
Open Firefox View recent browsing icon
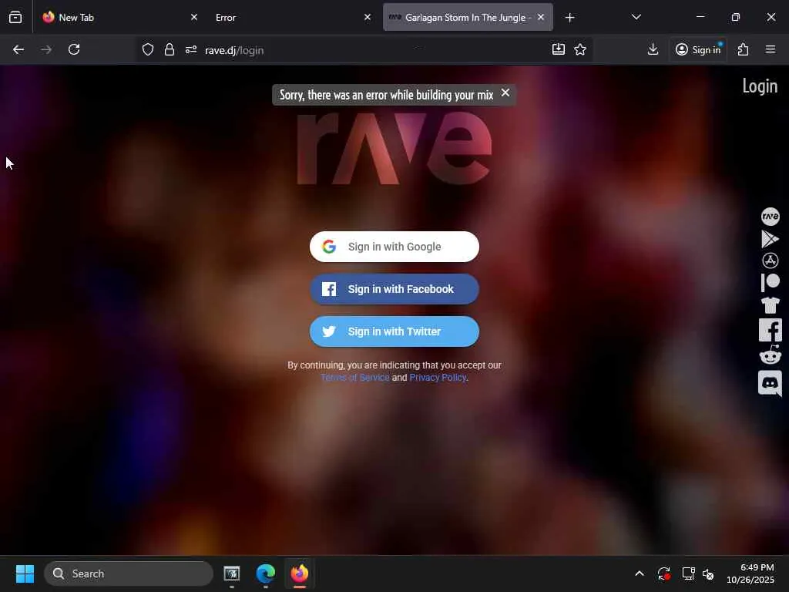(x=15, y=18)
